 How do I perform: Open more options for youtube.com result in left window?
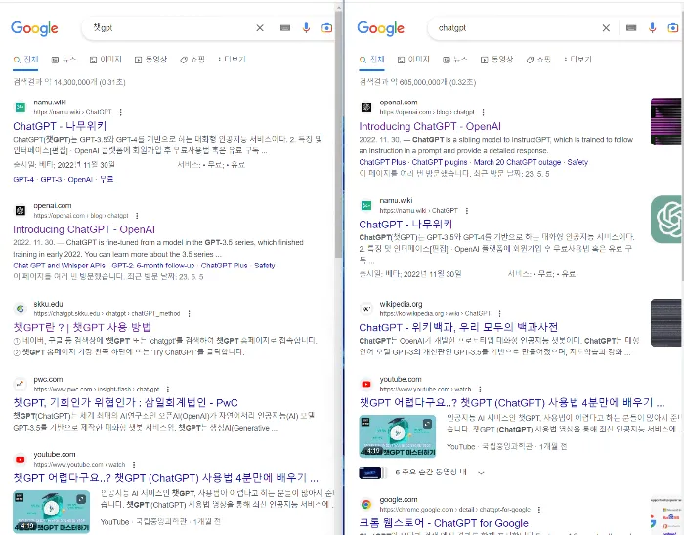click(134, 465)
